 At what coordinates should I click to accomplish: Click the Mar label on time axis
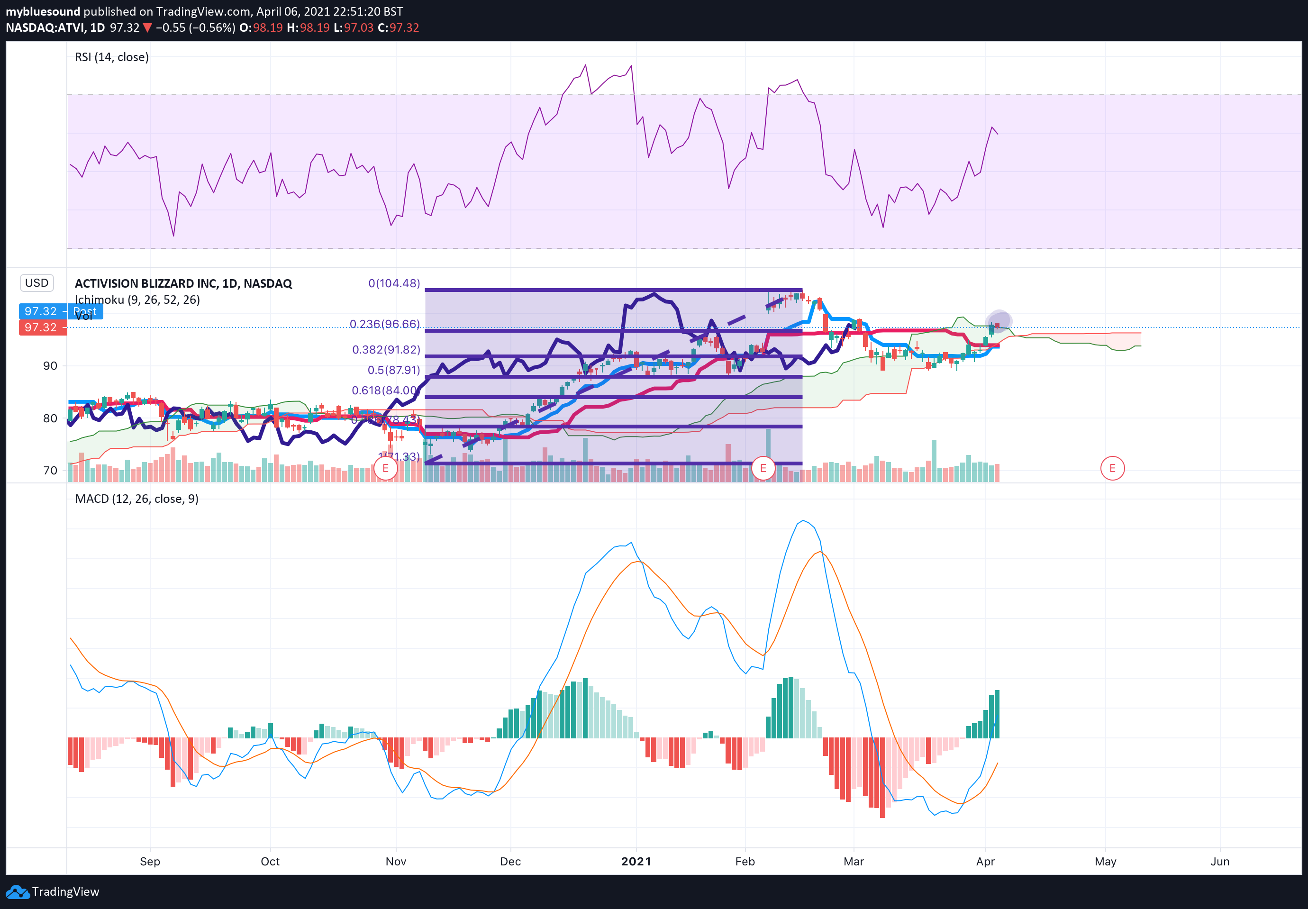(854, 861)
